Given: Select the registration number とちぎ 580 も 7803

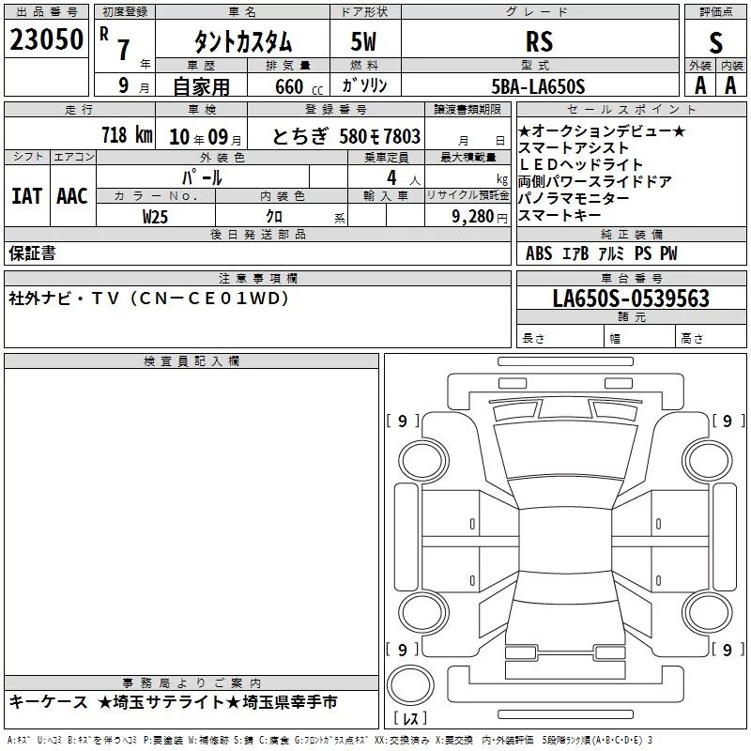Looking at the screenshot, I should click(345, 136).
